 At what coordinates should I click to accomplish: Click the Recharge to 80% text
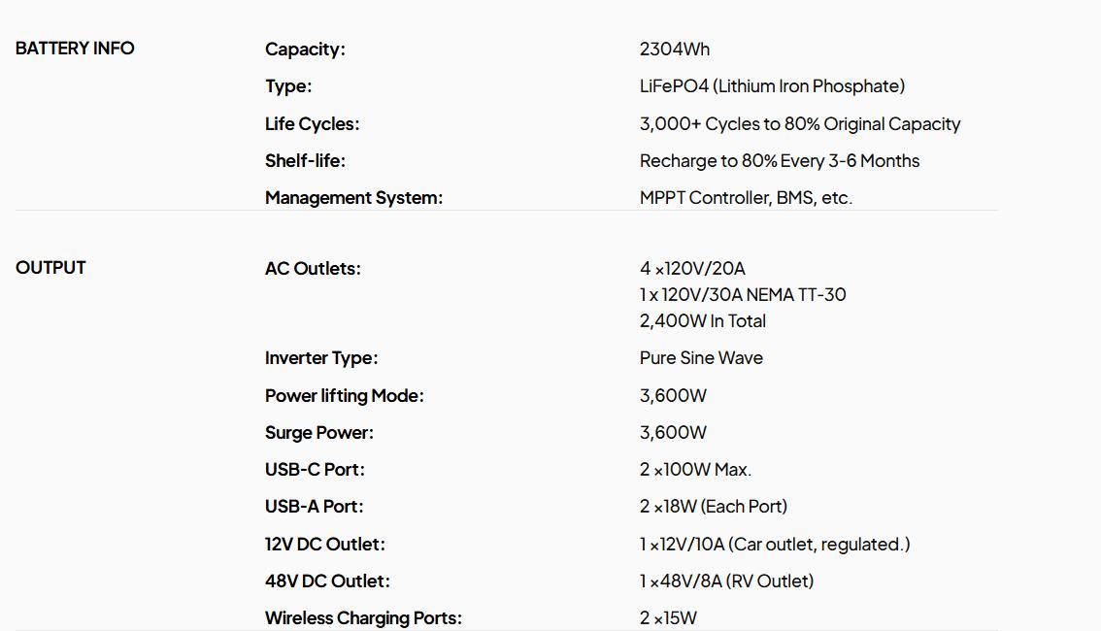[x=779, y=161]
